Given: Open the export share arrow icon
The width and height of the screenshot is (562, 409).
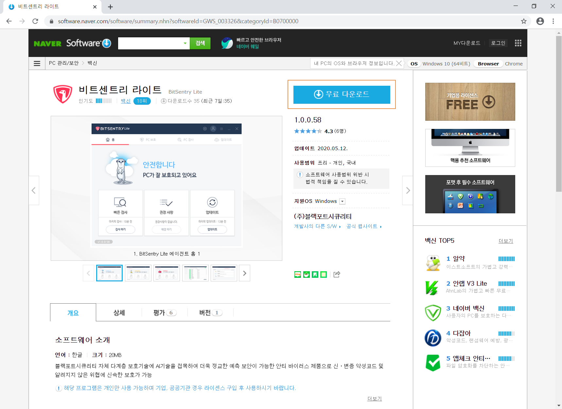Looking at the screenshot, I should coord(337,274).
